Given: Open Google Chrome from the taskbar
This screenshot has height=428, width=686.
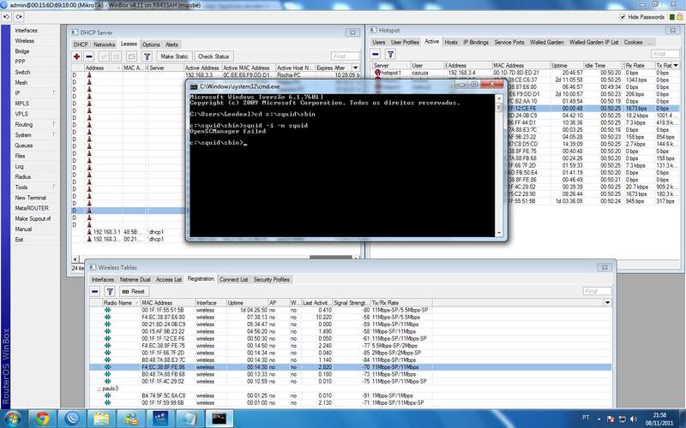Looking at the screenshot, I should pyautogui.click(x=42, y=419).
